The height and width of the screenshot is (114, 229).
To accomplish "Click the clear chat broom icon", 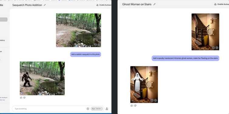I will (107, 109).
